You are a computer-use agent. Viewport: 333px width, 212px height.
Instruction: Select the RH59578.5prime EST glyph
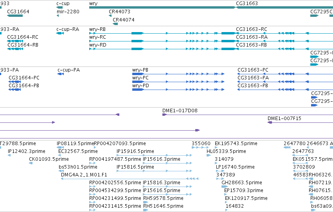[x=146, y=202]
